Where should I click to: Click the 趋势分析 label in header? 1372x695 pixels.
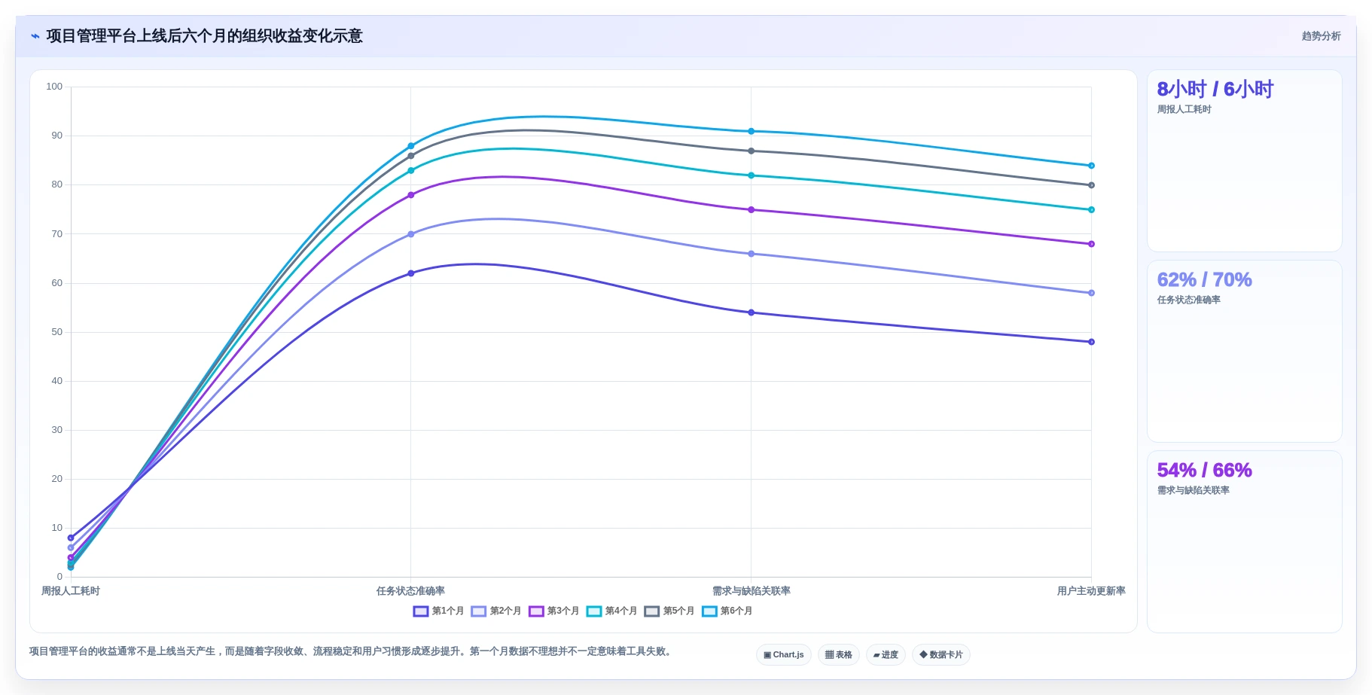1321,36
